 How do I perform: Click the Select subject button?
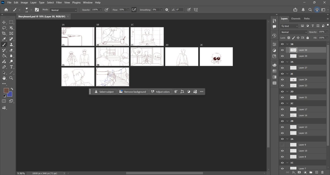click(x=104, y=92)
